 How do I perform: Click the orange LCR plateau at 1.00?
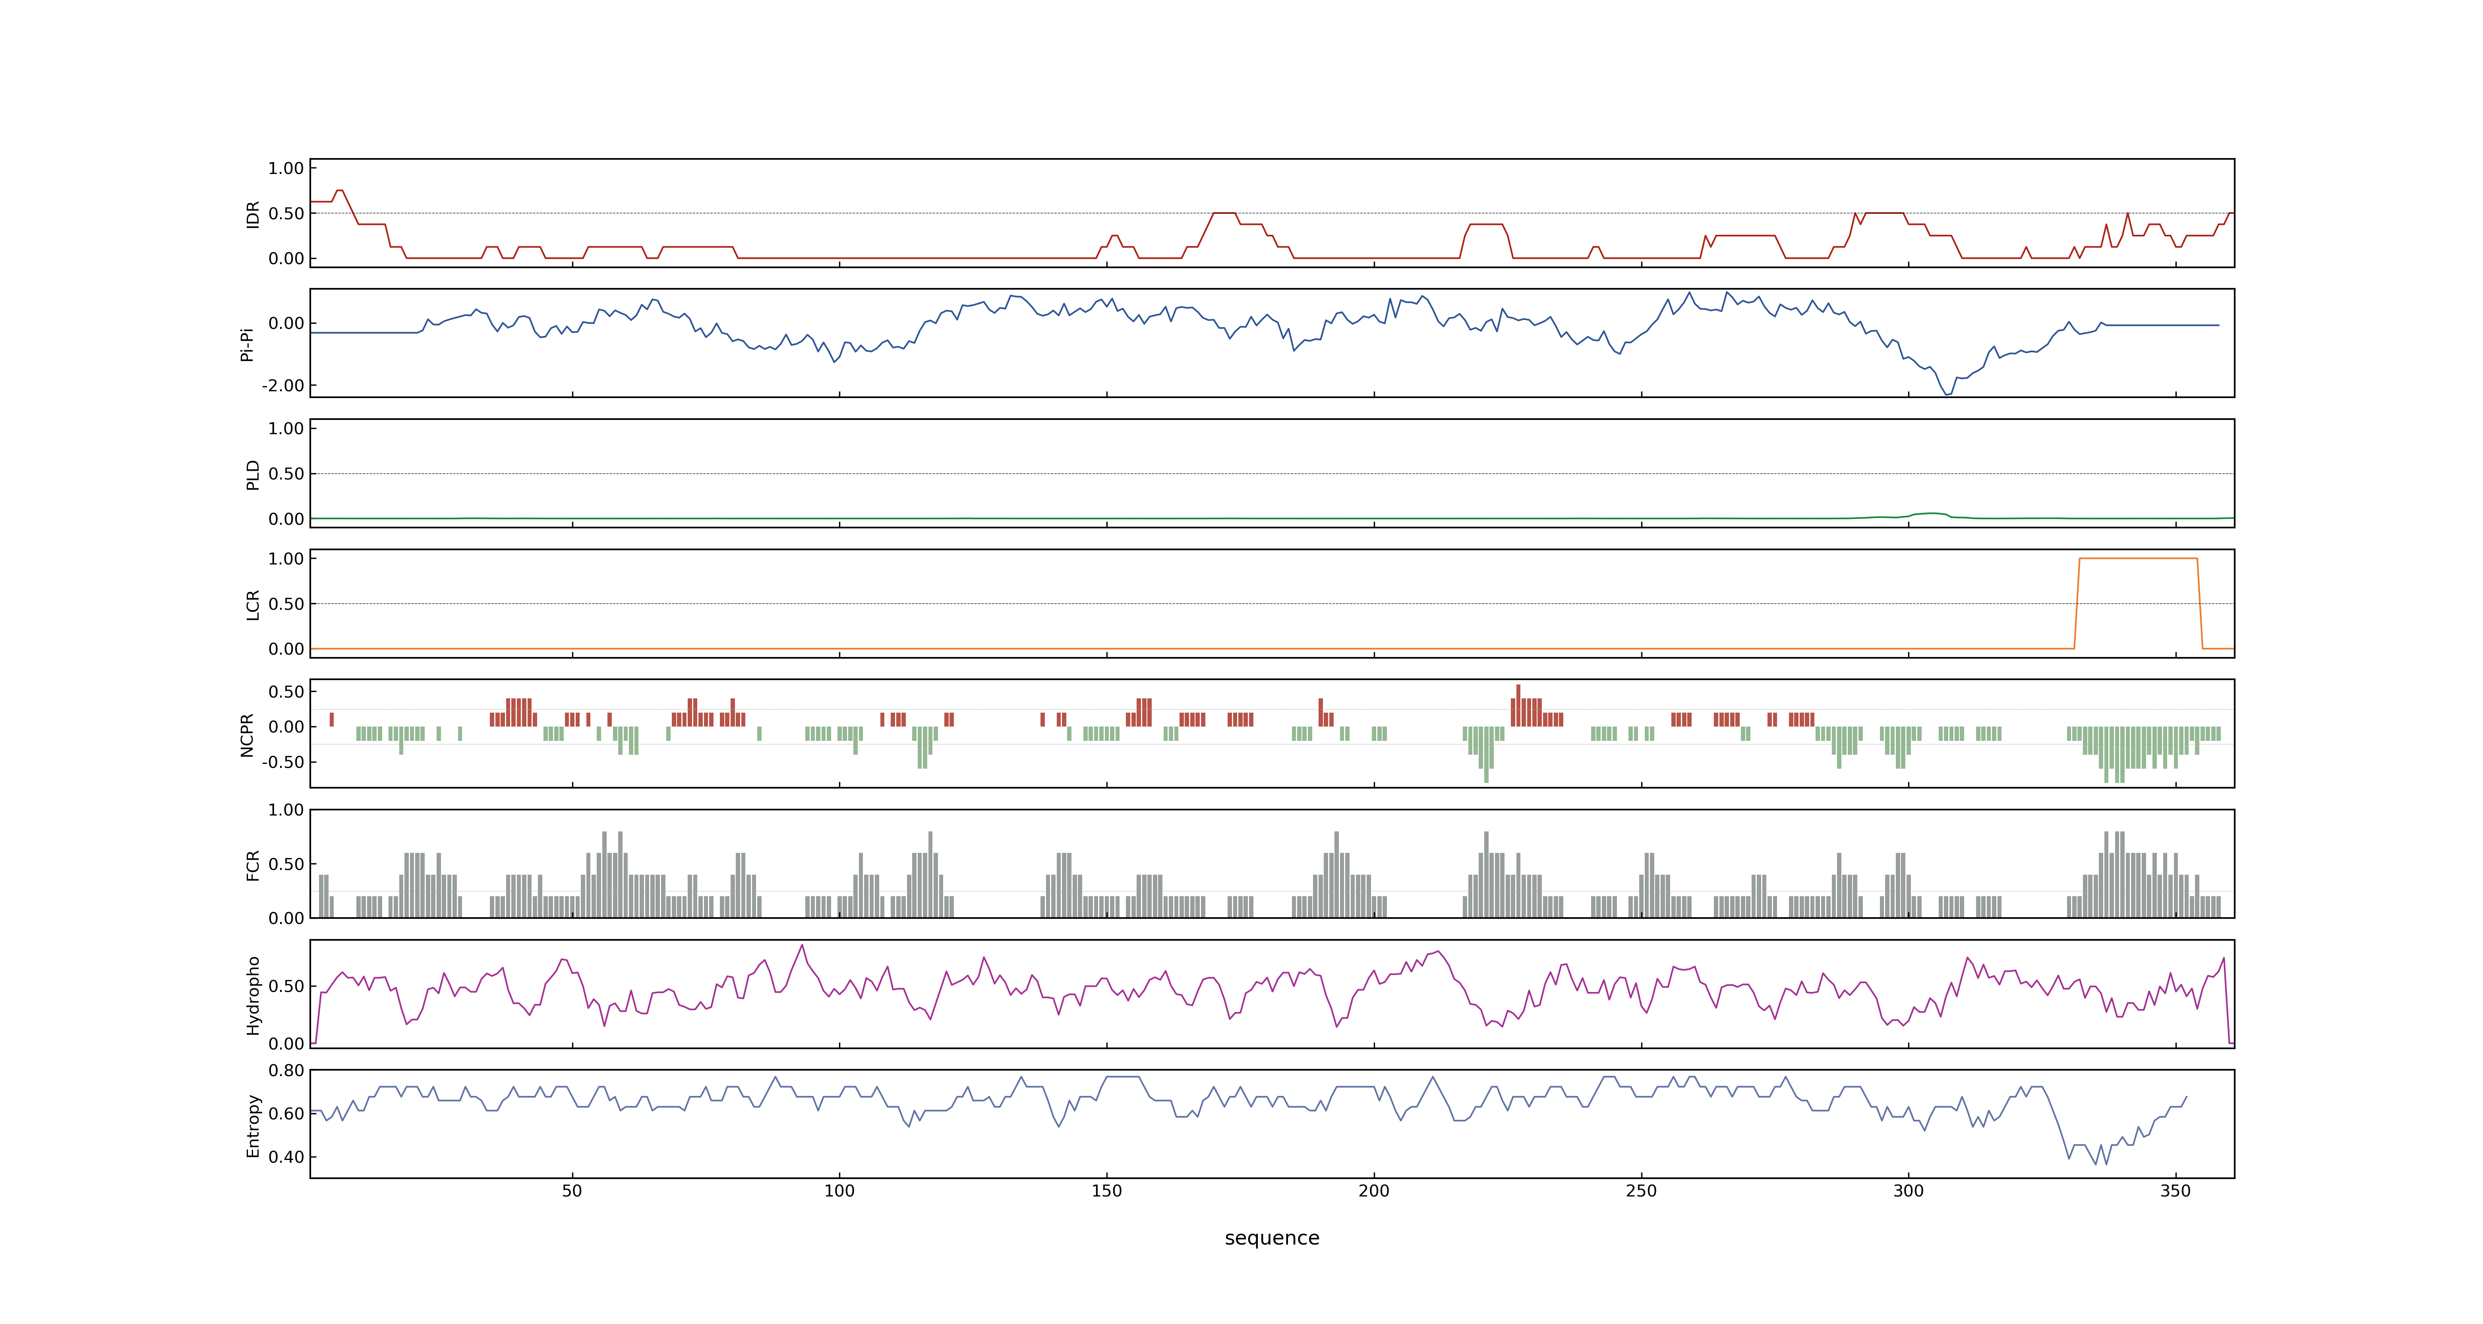[x=2138, y=558]
